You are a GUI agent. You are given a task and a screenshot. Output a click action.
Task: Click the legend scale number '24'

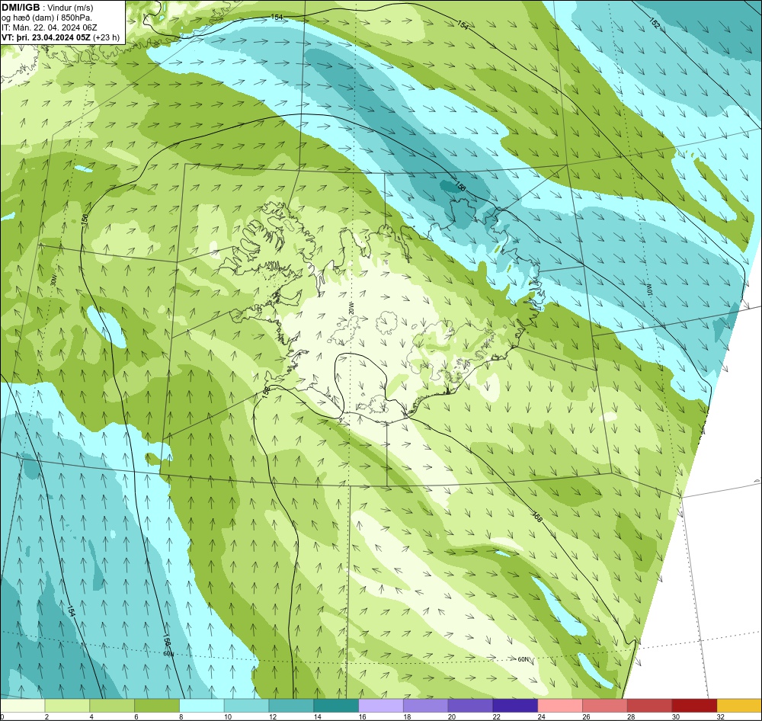pos(541,716)
